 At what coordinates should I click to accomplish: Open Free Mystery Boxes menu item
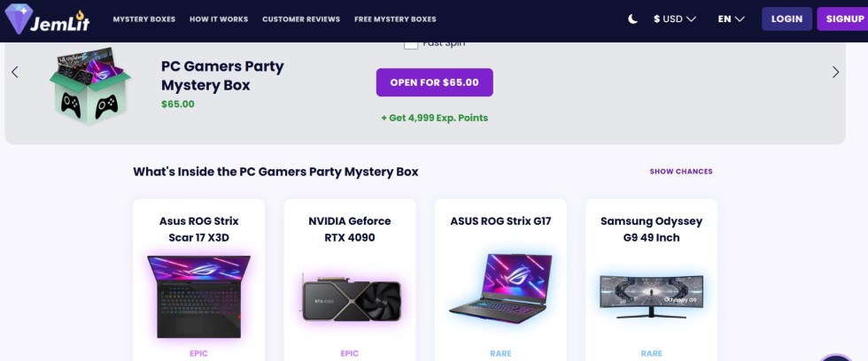click(x=395, y=19)
